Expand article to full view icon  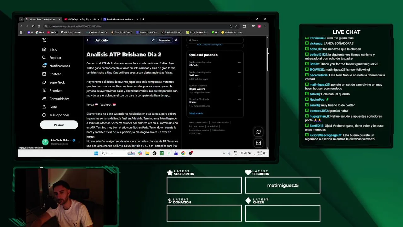153,40
